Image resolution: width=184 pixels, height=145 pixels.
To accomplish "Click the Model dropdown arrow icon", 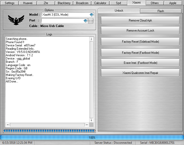I will (91, 15).
